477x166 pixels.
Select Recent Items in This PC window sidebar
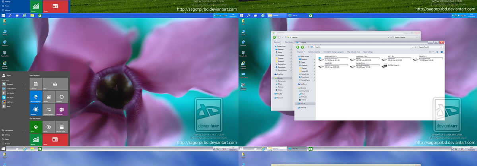pyautogui.click(x=305, y=80)
